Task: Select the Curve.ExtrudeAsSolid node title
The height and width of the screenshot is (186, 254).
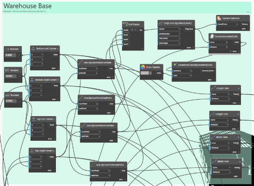Action: click(226, 36)
